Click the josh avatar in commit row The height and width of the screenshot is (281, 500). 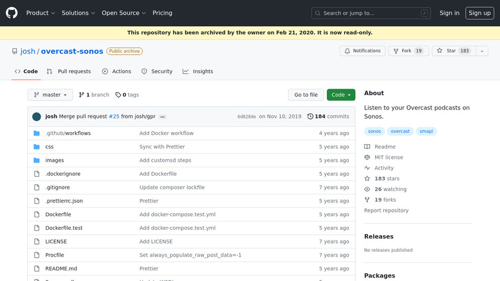click(x=37, y=117)
